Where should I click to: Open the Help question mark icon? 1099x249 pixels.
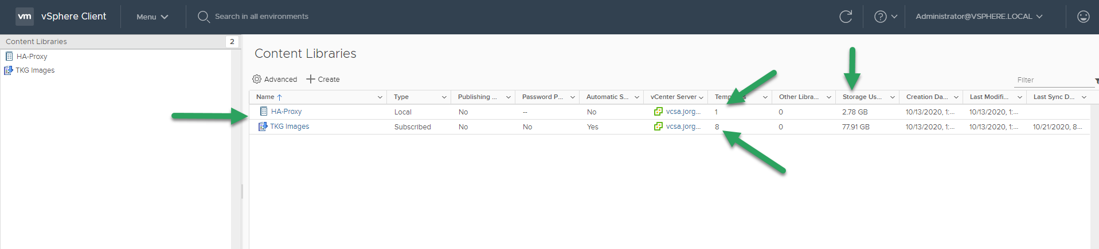point(880,17)
